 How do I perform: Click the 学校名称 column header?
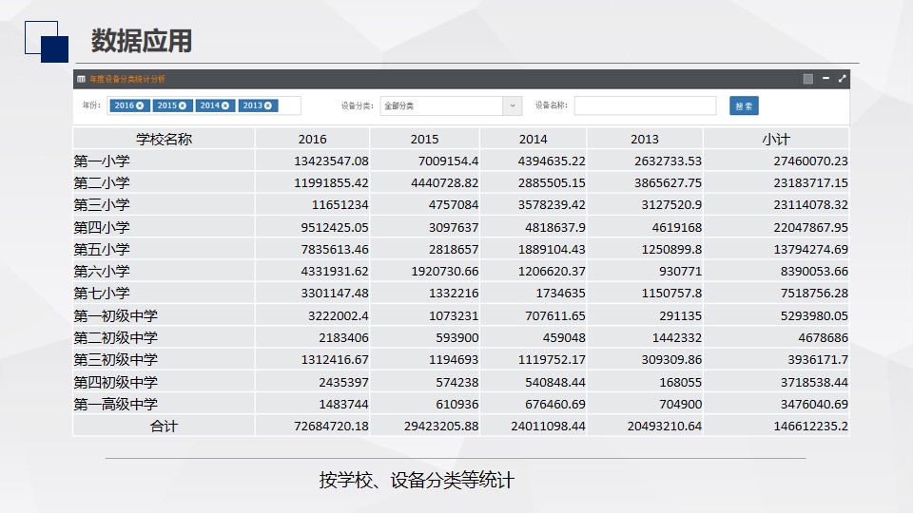pos(164,139)
